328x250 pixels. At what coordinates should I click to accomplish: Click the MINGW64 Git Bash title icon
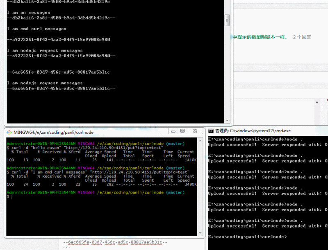9,132
